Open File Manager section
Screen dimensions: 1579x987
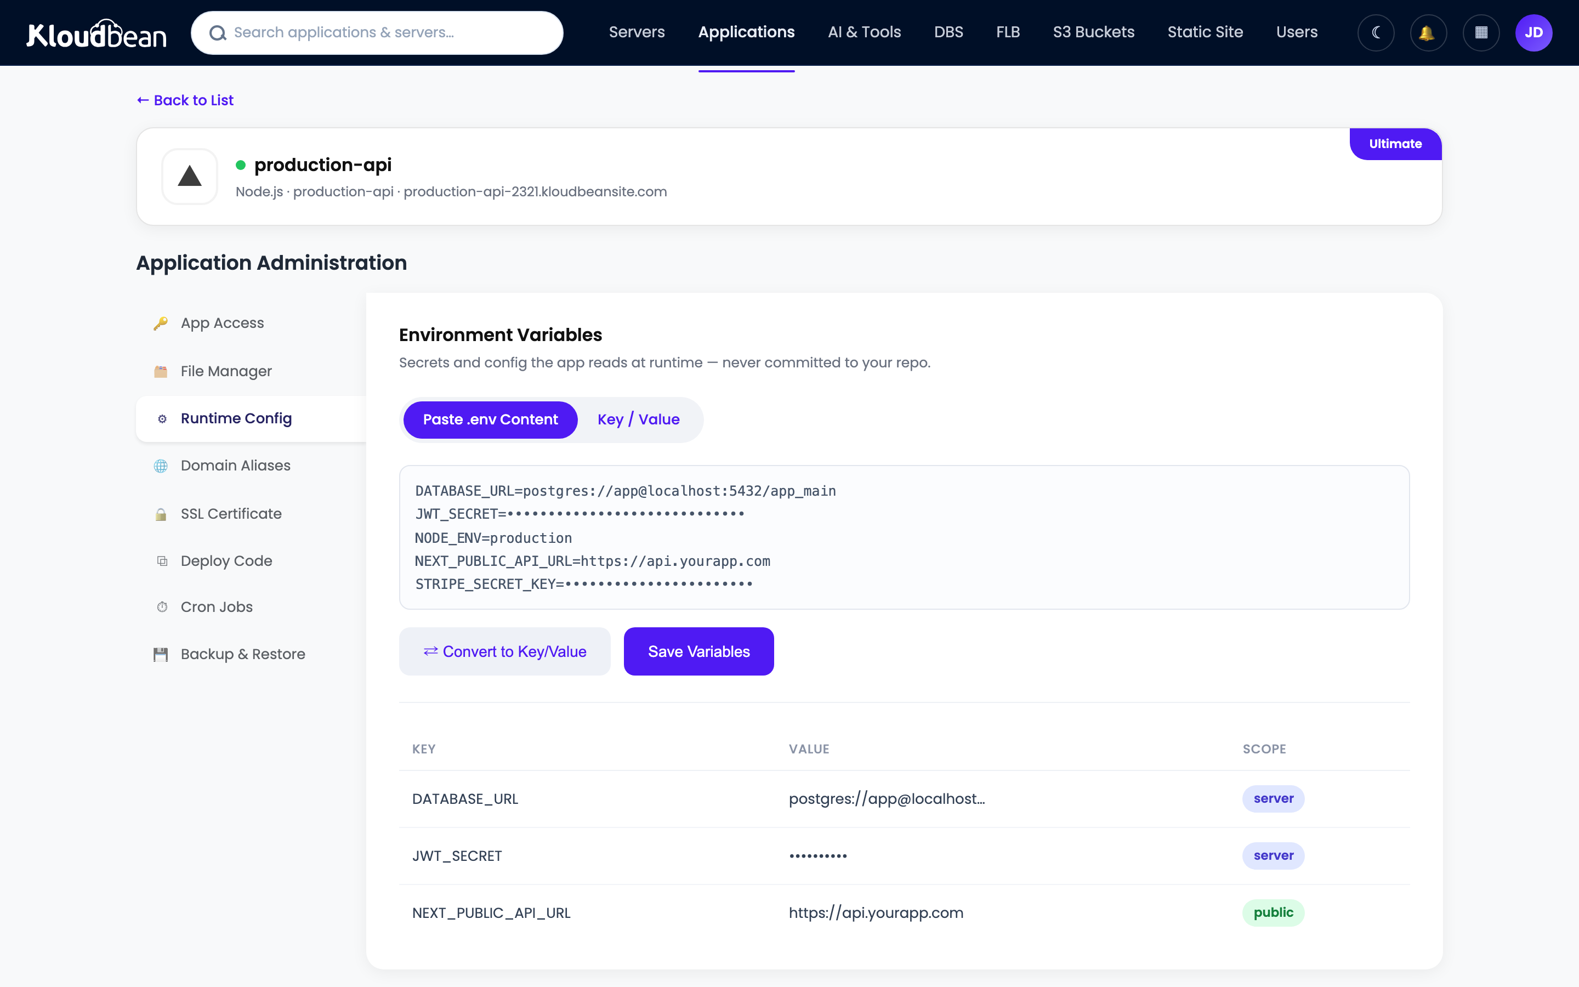[x=251, y=371]
